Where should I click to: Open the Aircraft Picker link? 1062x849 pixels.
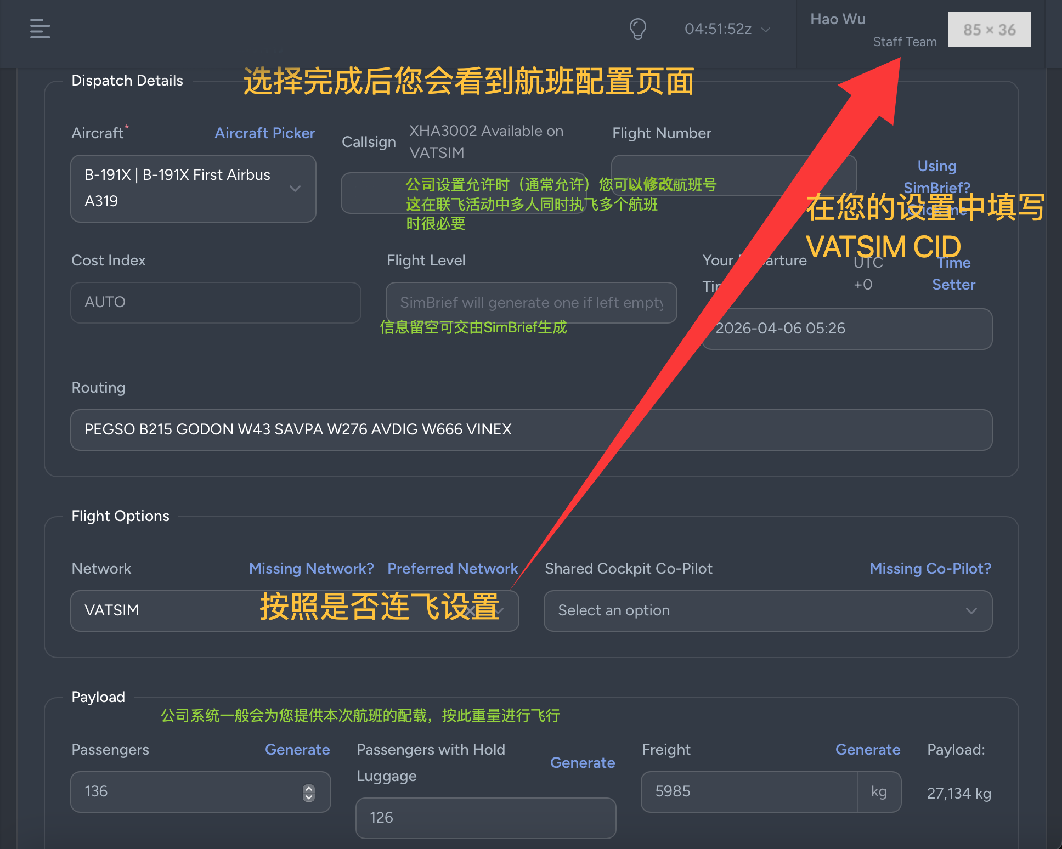264,133
